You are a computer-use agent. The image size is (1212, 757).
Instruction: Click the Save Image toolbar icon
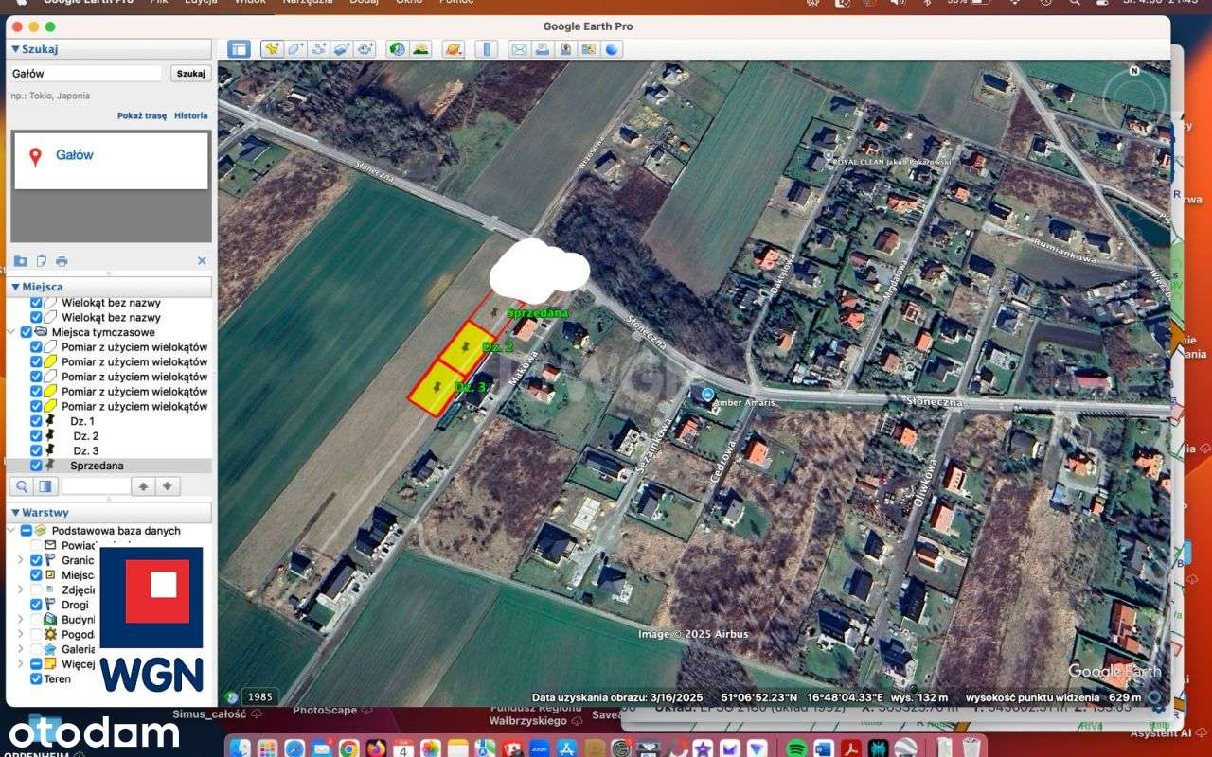[566, 48]
